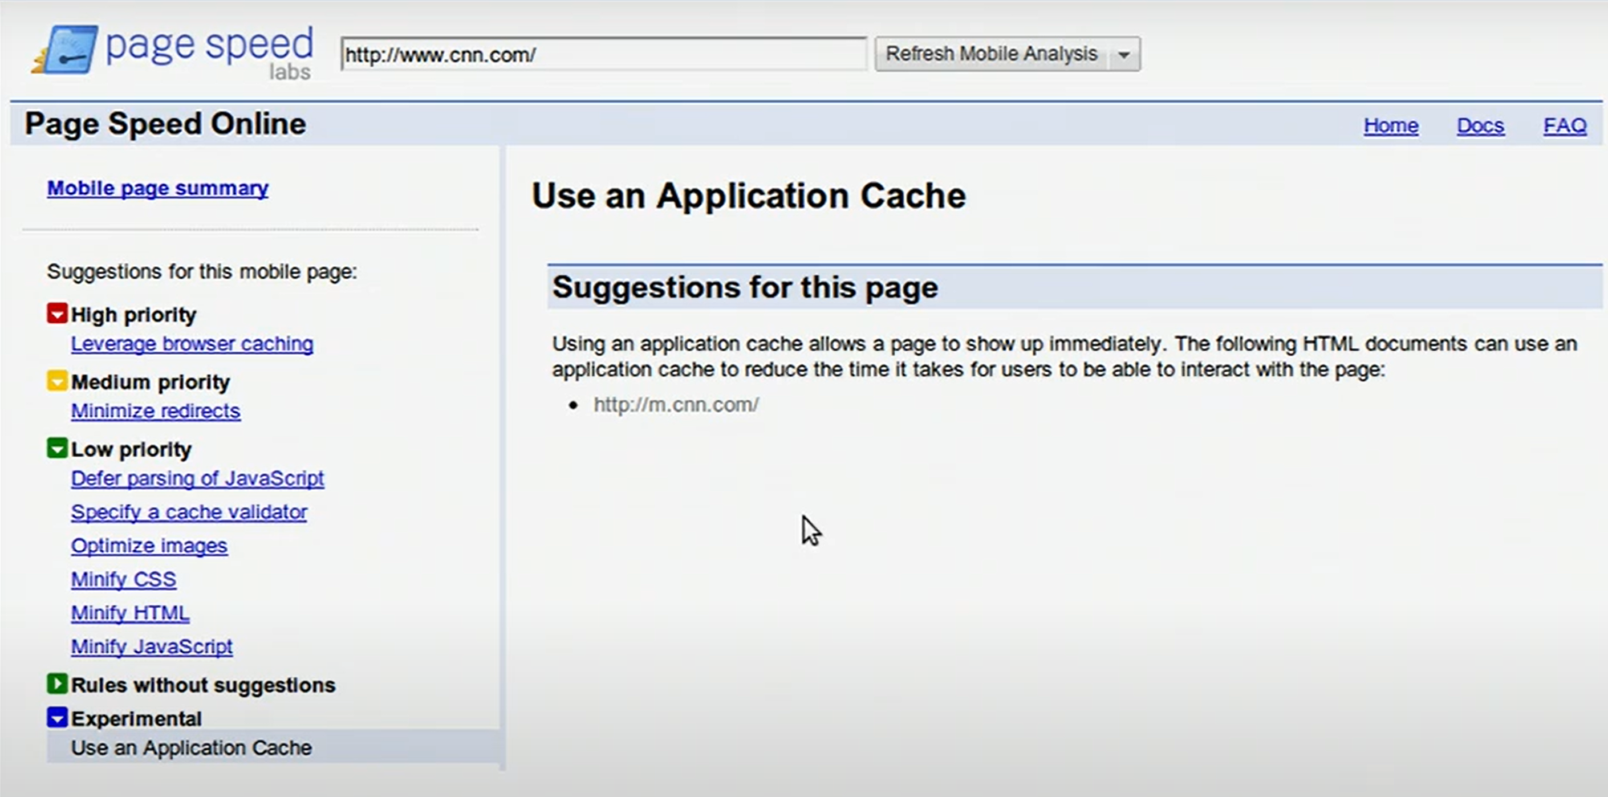Open Mobile page summary link

coord(158,188)
